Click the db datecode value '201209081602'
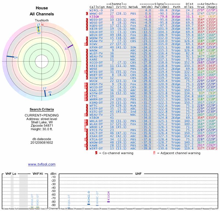 tap(42, 143)
